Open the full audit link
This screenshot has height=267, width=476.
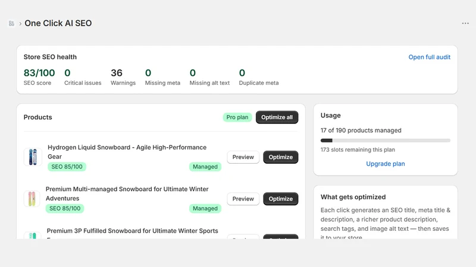click(429, 57)
